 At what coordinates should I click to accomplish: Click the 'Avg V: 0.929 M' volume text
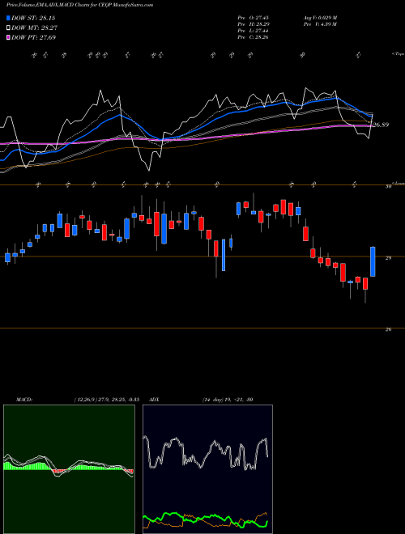coord(320,18)
